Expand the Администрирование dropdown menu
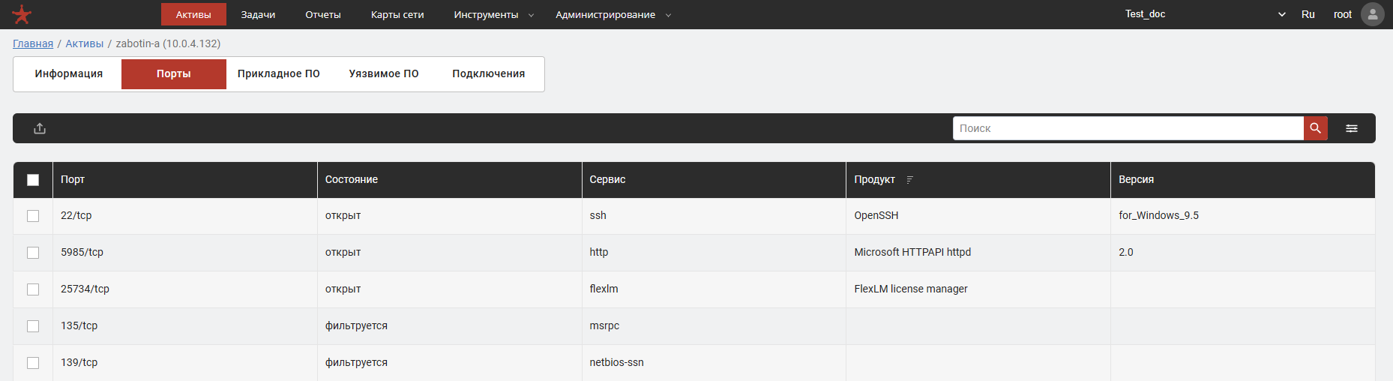Image resolution: width=1393 pixels, height=381 pixels. (x=613, y=15)
